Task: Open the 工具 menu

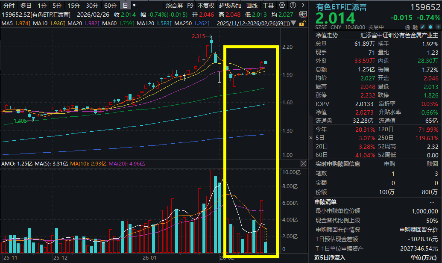Action: [x=269, y=6]
